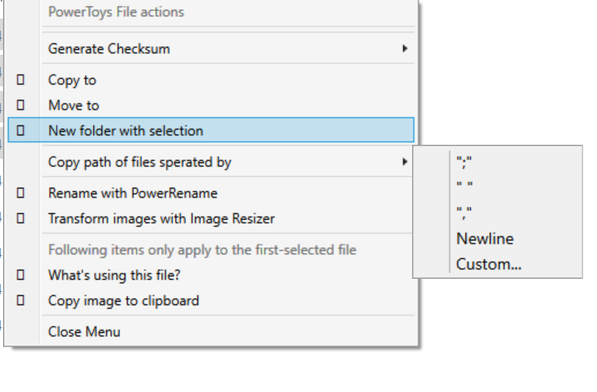The width and height of the screenshot is (597, 392).
Task: Click the PowerToys File actions header
Action: (x=116, y=12)
